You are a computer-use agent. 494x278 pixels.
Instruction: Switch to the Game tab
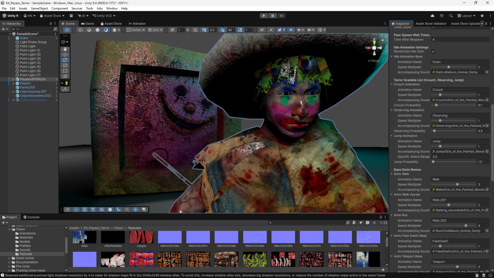[x=87, y=23]
